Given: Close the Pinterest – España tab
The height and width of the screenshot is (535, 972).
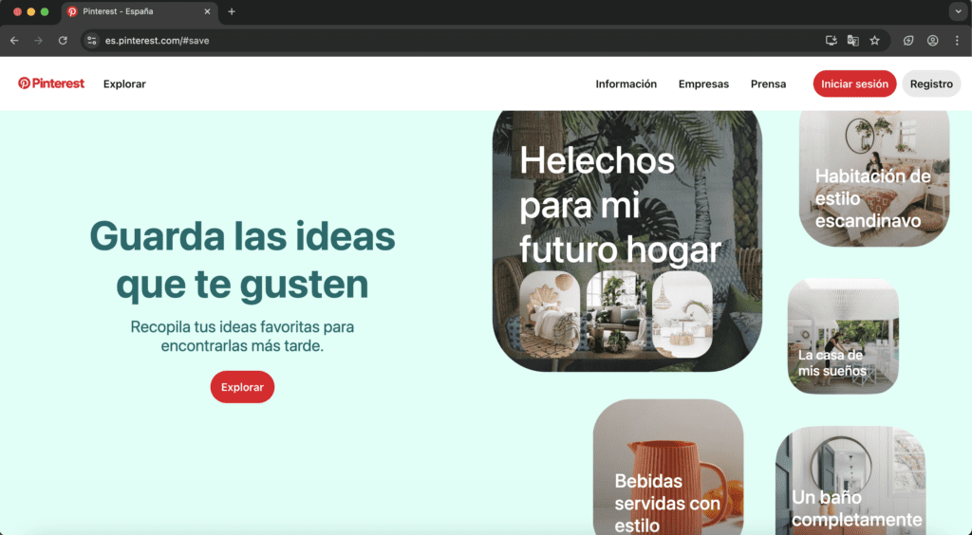Looking at the screenshot, I should click(207, 11).
